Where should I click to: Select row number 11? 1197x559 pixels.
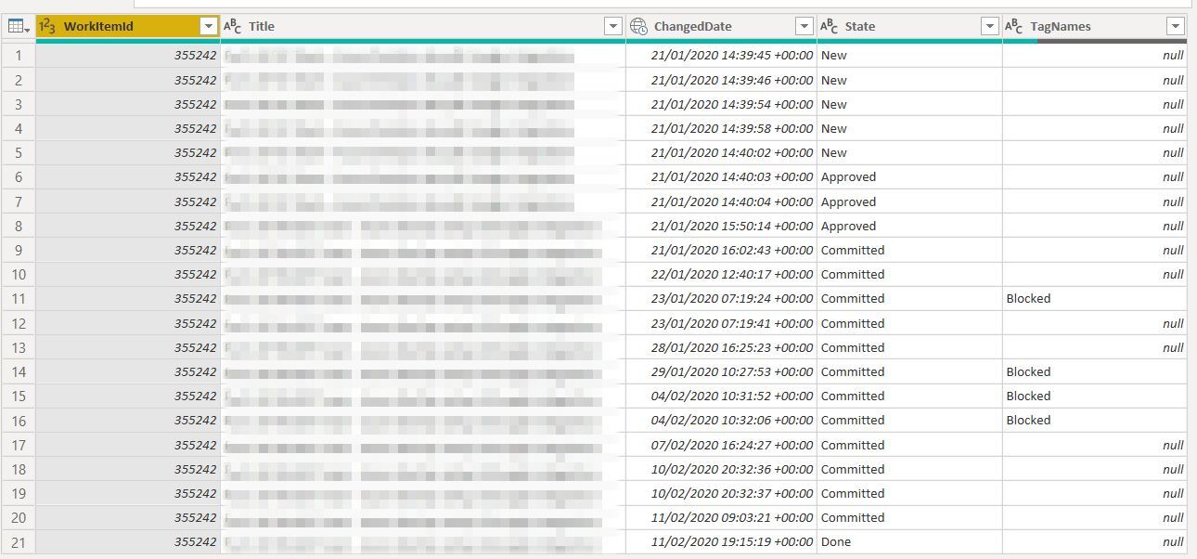[x=18, y=299]
